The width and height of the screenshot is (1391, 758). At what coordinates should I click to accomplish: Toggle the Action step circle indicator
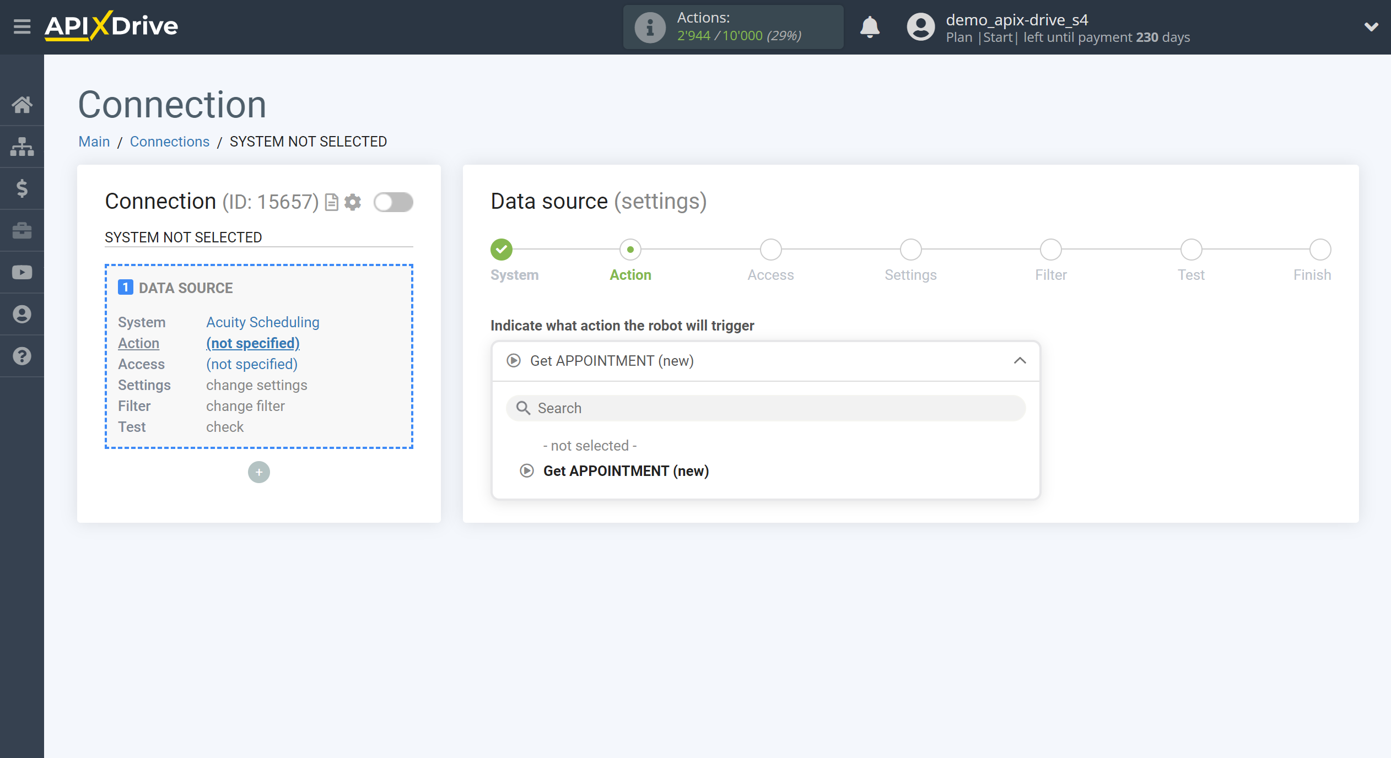(631, 249)
